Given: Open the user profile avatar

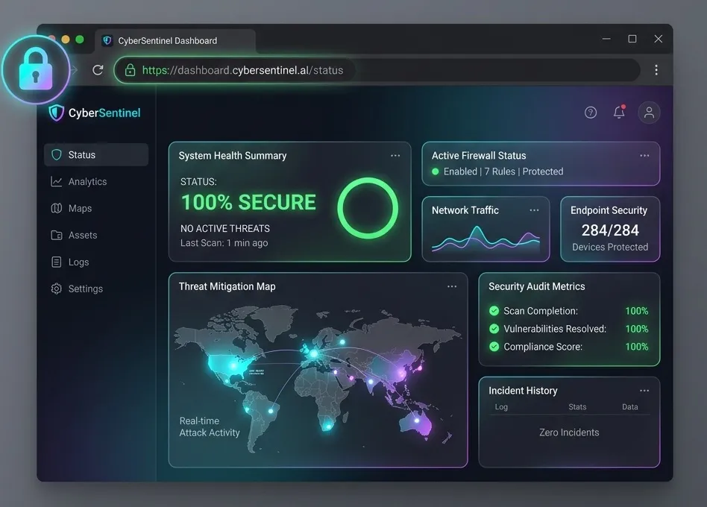Looking at the screenshot, I should click(x=649, y=113).
